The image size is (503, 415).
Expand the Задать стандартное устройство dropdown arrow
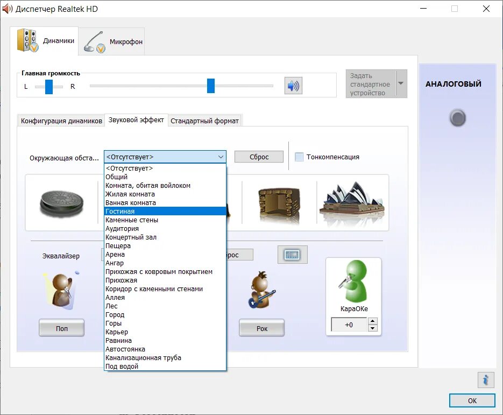tap(400, 83)
